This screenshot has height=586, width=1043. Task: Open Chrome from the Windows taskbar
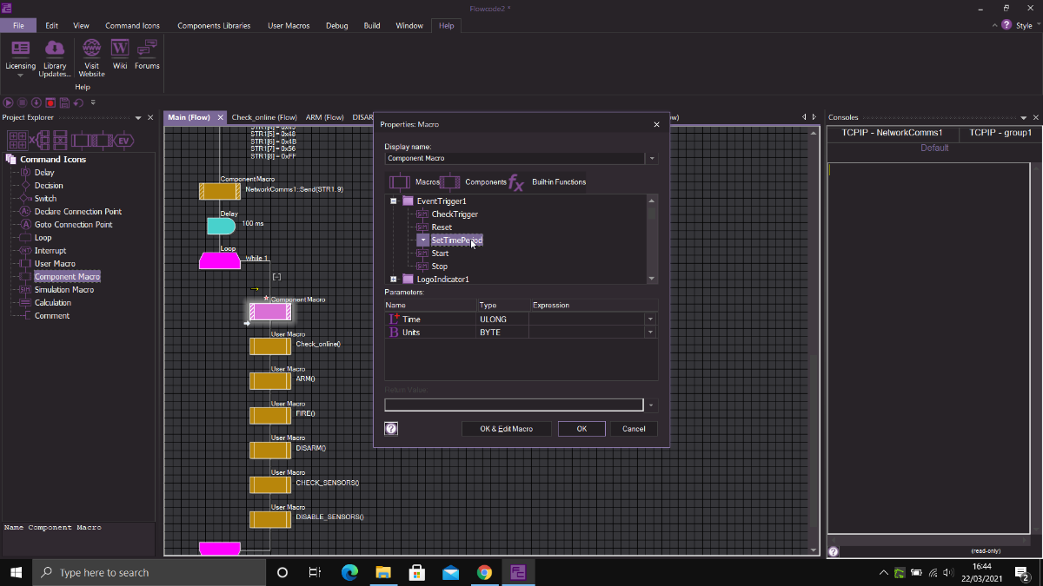484,572
